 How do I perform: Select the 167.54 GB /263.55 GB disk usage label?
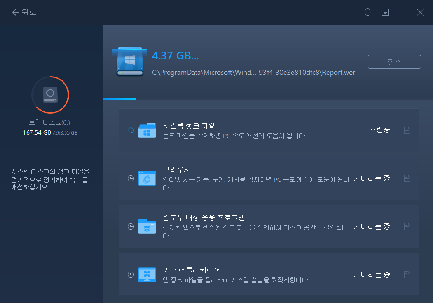pyautogui.click(x=50, y=132)
